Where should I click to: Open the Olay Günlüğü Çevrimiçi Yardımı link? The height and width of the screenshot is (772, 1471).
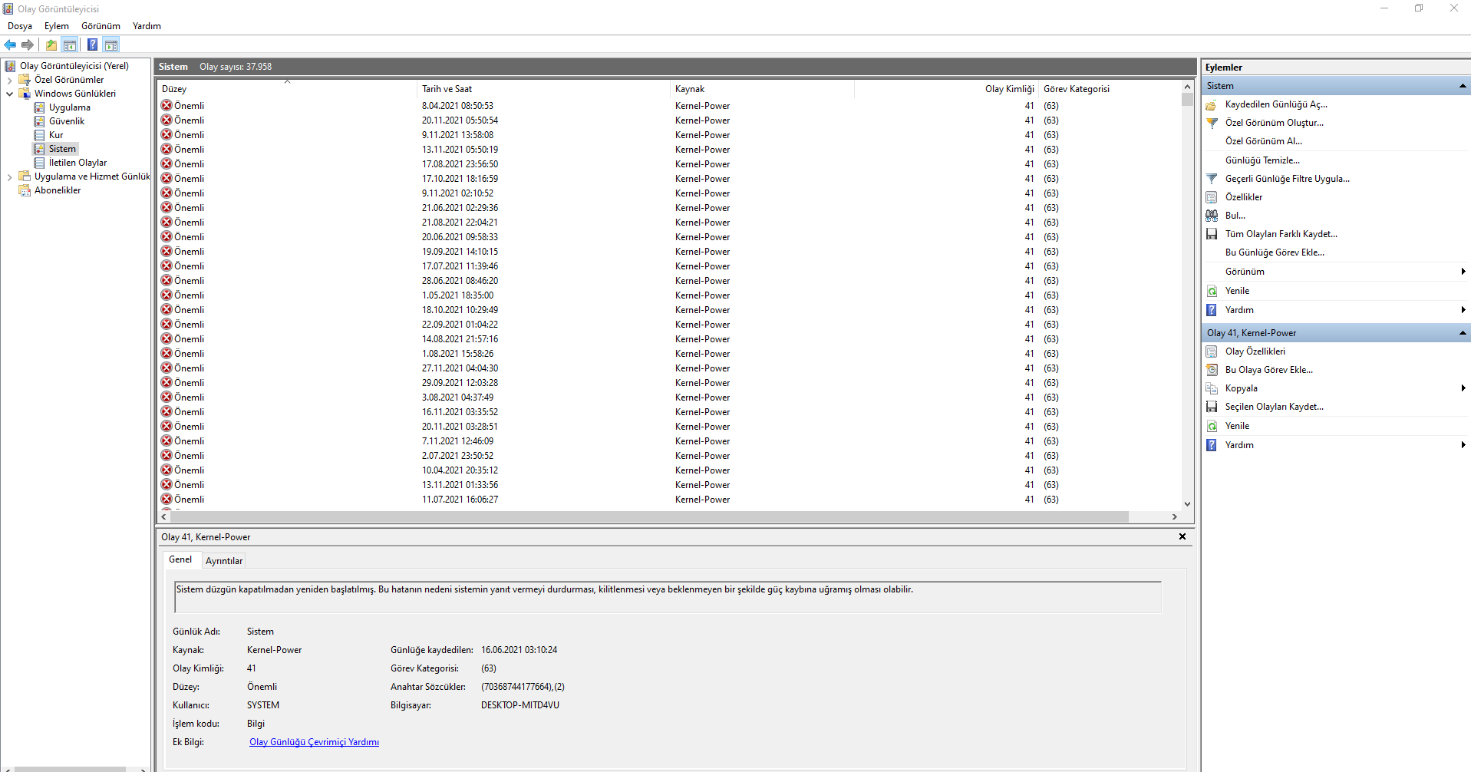click(314, 742)
